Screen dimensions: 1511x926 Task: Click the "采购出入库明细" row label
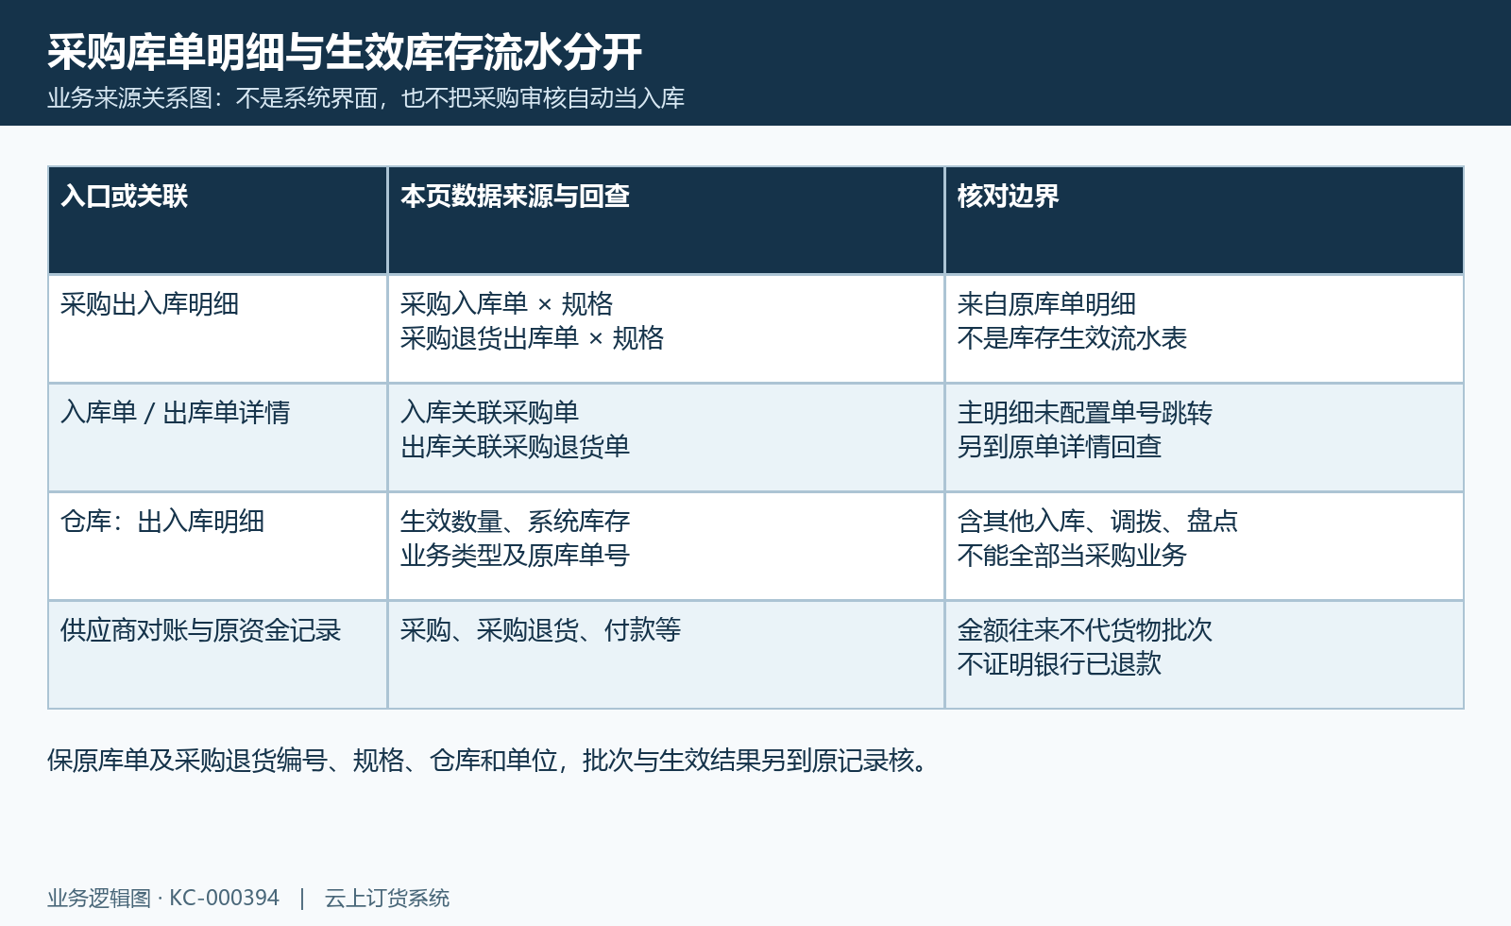click(x=150, y=304)
